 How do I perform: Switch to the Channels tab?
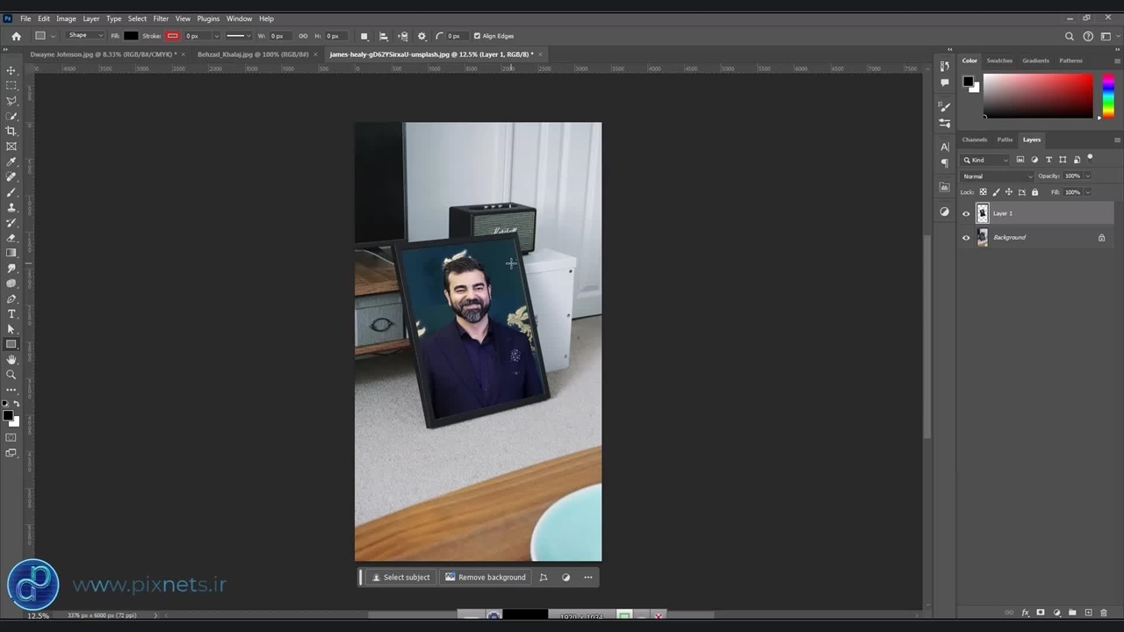tap(974, 140)
